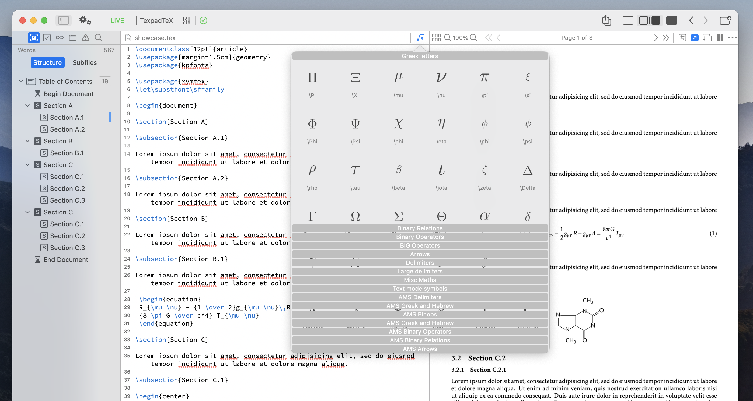Image resolution: width=753 pixels, height=401 pixels.
Task: Open the TexpadTeX typesetter selector
Action: pos(156,20)
